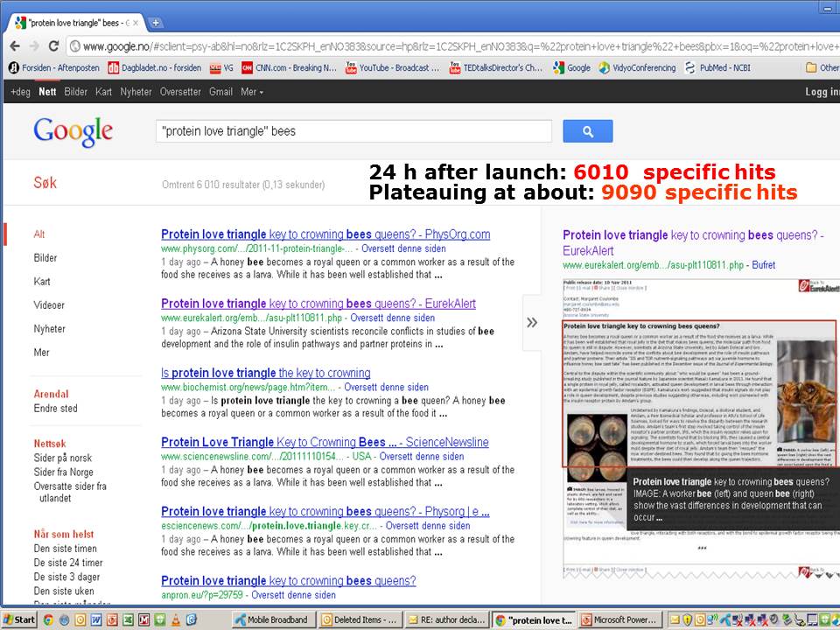Open the PhysOrg.com search result
Screen dimensions: 840x630
pyautogui.click(x=325, y=234)
